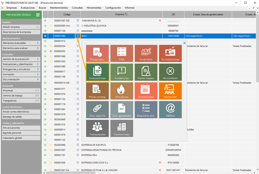Viewport: 259px width, 174px height.
Task: Open the row menu for EMPRESA DE EJEMPLO
Action: tap(78, 145)
